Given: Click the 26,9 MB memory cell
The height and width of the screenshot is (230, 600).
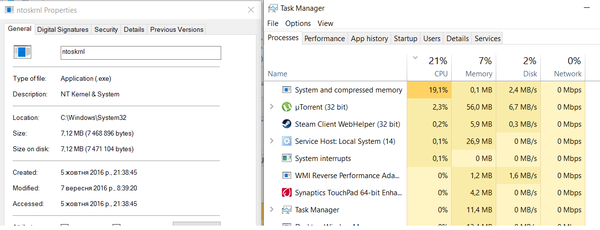Looking at the screenshot, I should pyautogui.click(x=474, y=141).
